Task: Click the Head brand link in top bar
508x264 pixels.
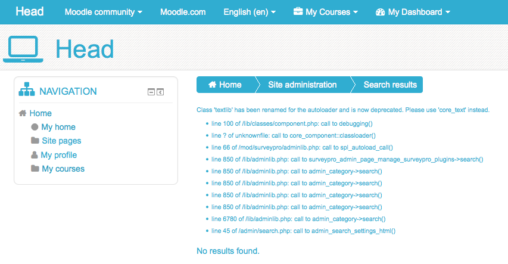Action: [30, 11]
